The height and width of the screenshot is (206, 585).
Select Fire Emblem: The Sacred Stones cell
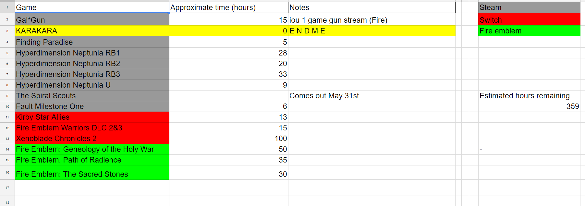tap(92, 173)
